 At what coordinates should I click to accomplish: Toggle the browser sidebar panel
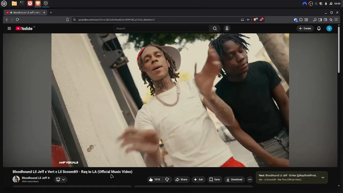[320, 20]
